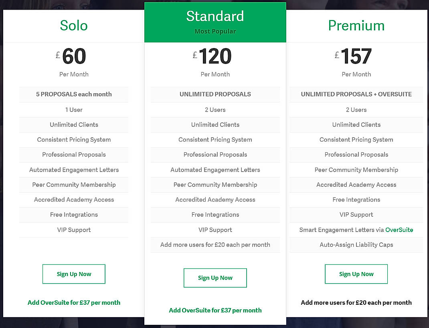Image resolution: width=429 pixels, height=328 pixels.
Task: Click the £120 Standard price
Action: (x=215, y=56)
